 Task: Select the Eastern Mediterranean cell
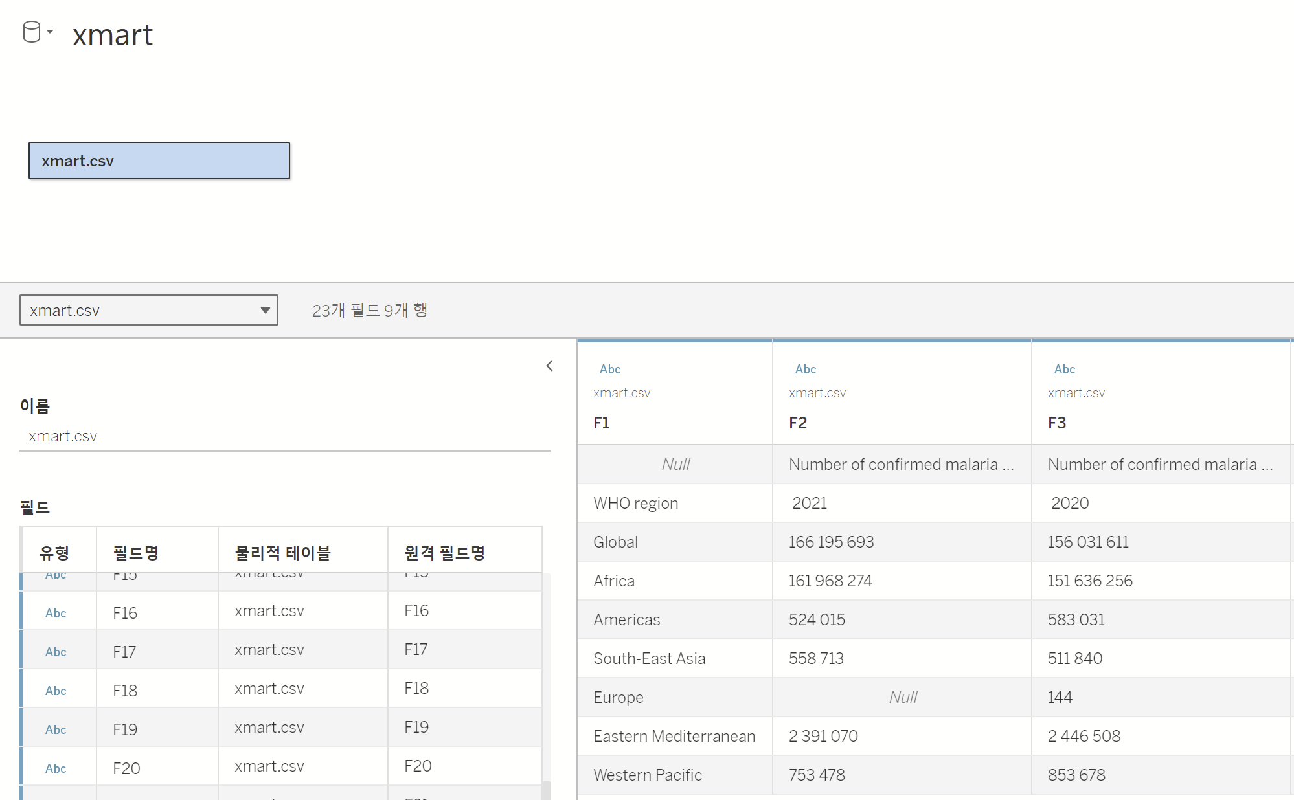[674, 736]
